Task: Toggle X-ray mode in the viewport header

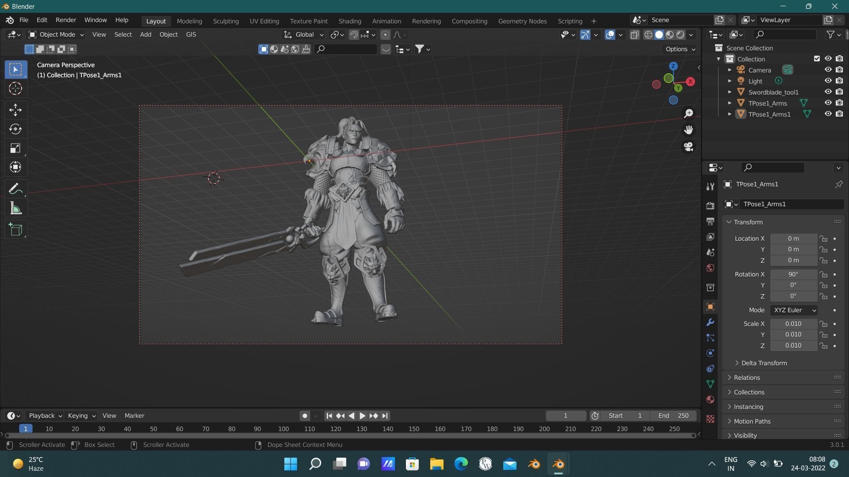Action: coord(635,34)
